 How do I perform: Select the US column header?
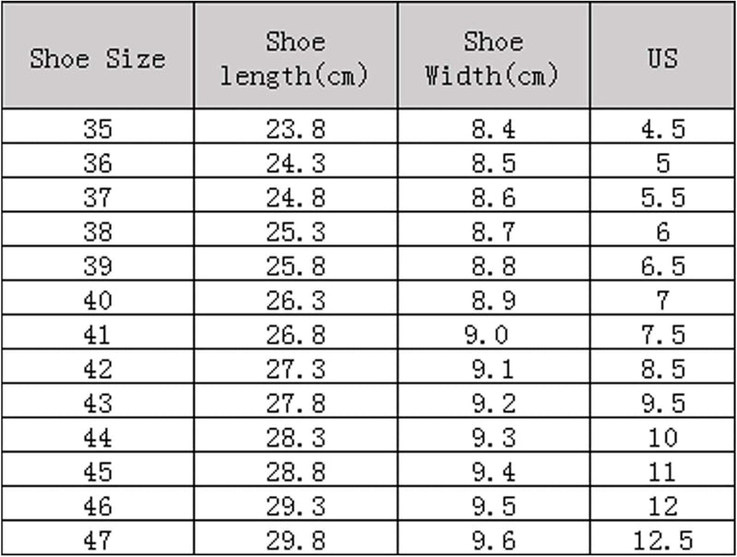click(x=662, y=58)
